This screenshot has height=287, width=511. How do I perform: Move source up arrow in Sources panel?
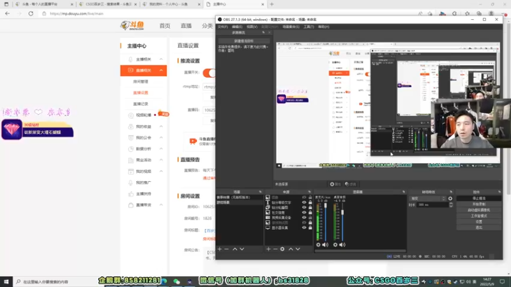(x=291, y=249)
